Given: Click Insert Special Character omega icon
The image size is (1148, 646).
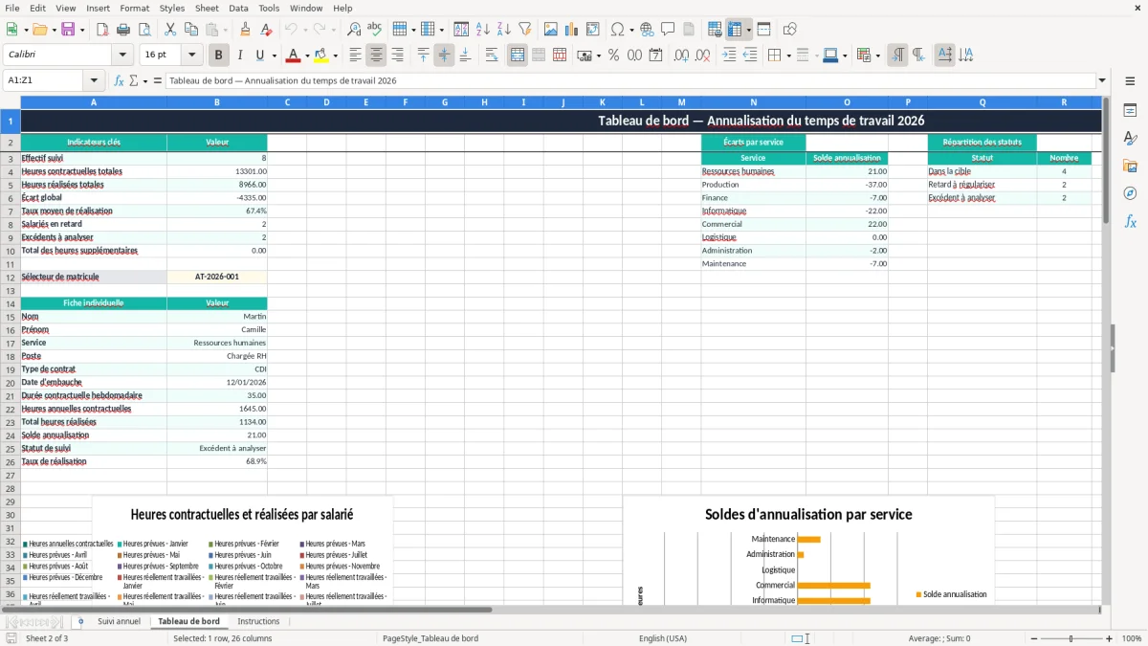Looking at the screenshot, I should click(x=617, y=30).
